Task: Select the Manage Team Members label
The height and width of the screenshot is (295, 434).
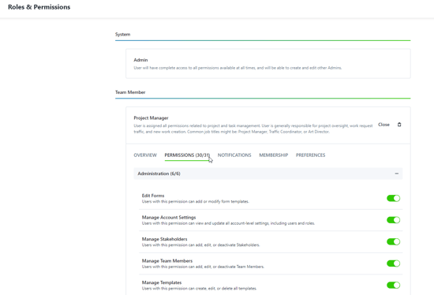Action: [x=167, y=260]
